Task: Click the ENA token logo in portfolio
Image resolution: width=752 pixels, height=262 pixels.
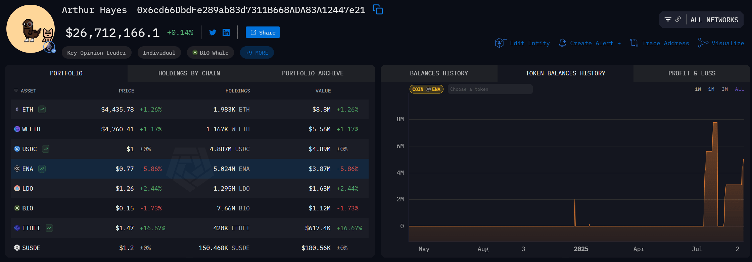Action: 17,169
